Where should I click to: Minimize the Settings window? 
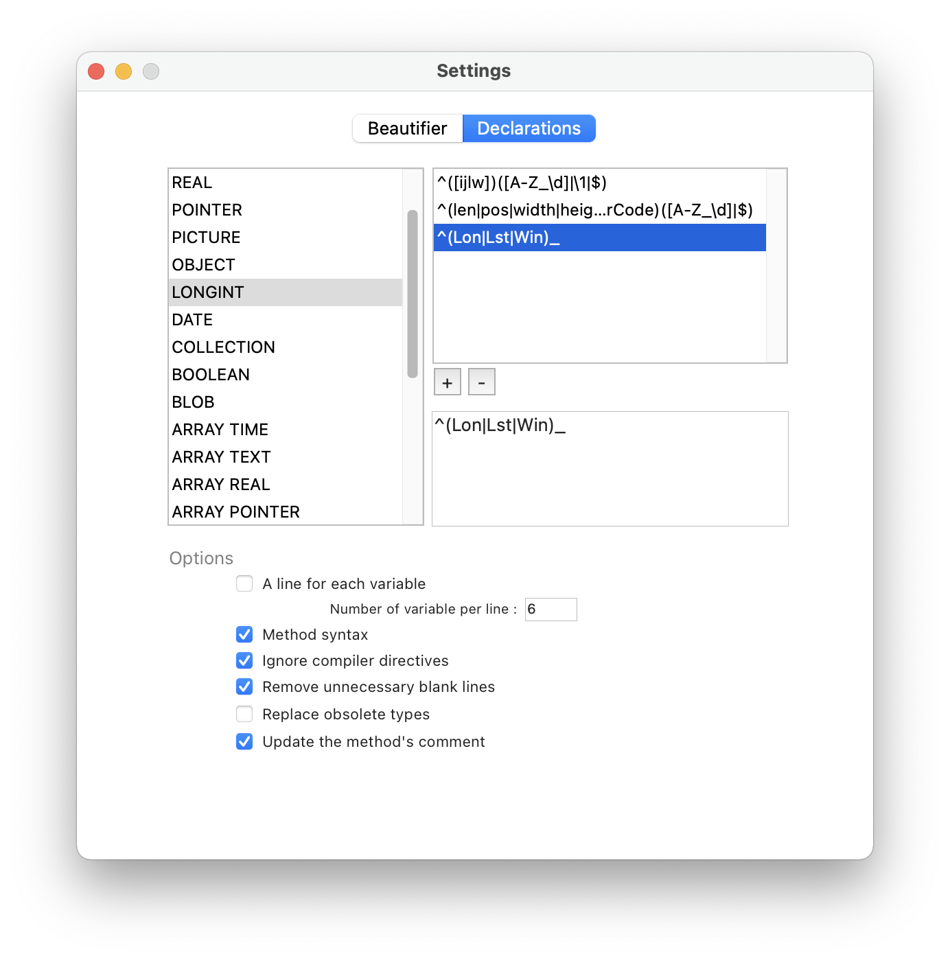tap(124, 71)
